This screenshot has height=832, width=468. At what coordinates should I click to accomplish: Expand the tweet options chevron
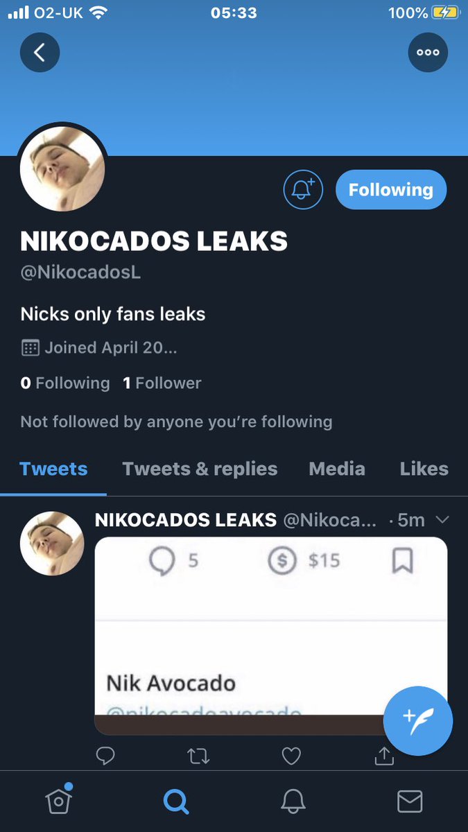(x=442, y=520)
